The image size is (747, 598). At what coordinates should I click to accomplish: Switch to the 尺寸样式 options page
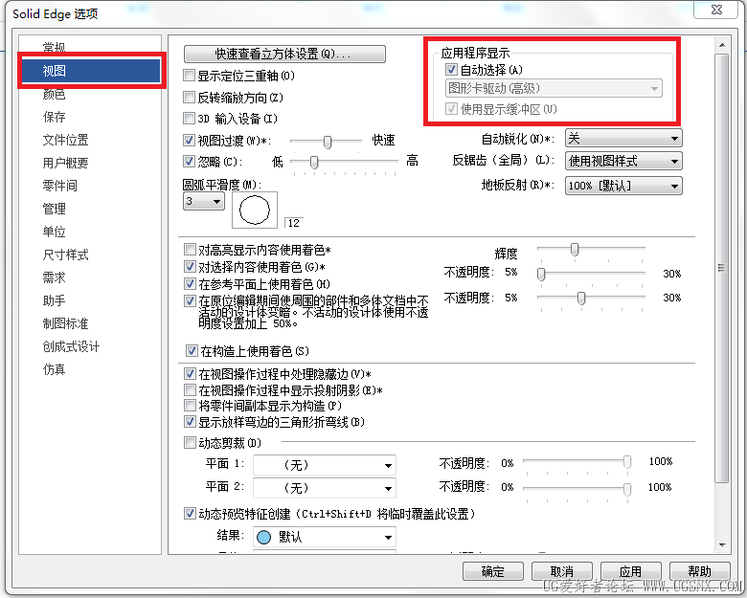65,255
